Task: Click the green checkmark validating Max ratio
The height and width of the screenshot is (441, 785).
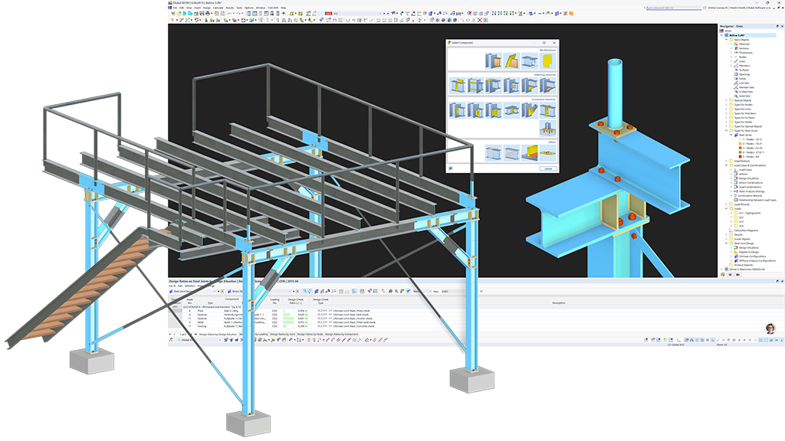Action: tap(481, 291)
